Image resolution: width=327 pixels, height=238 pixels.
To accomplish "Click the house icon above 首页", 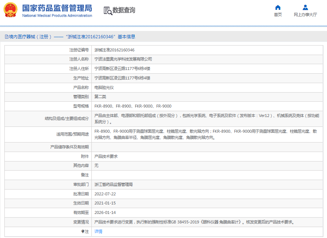I will 278,7.
